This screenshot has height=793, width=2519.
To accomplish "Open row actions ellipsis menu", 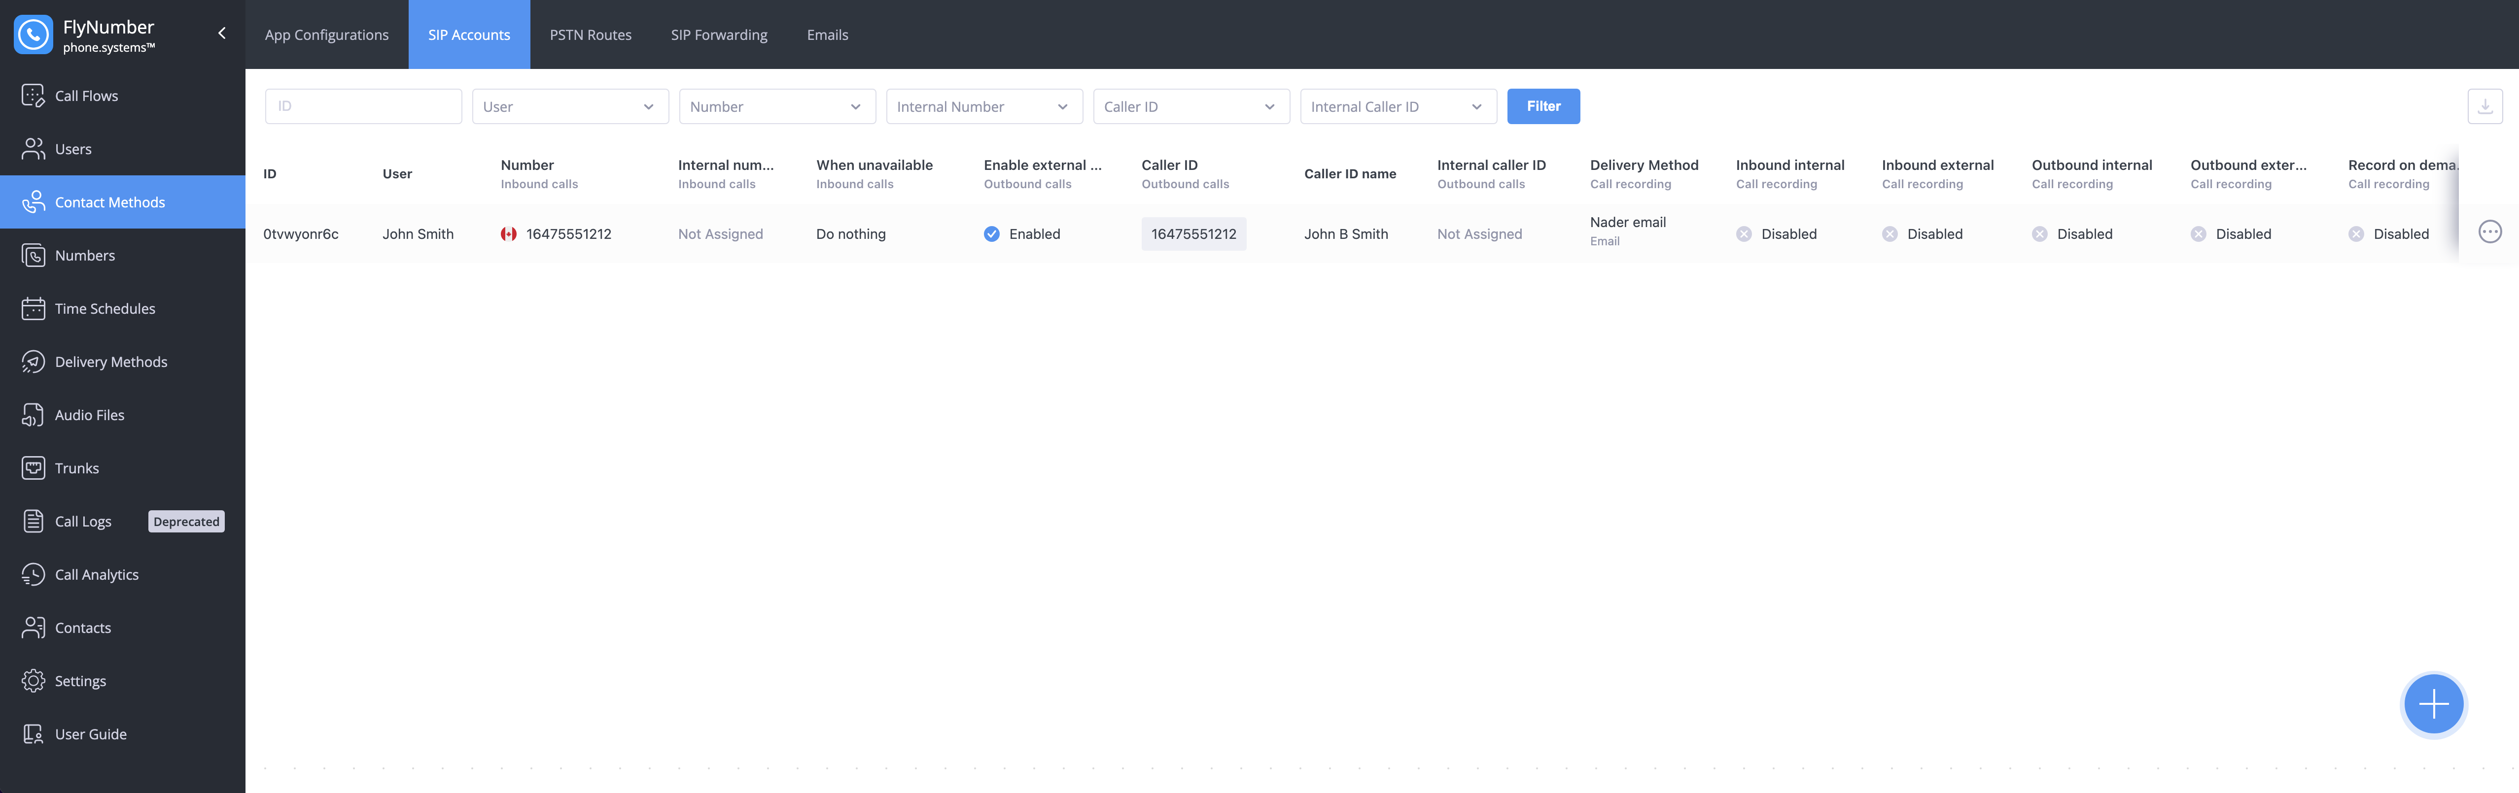I will point(2489,232).
